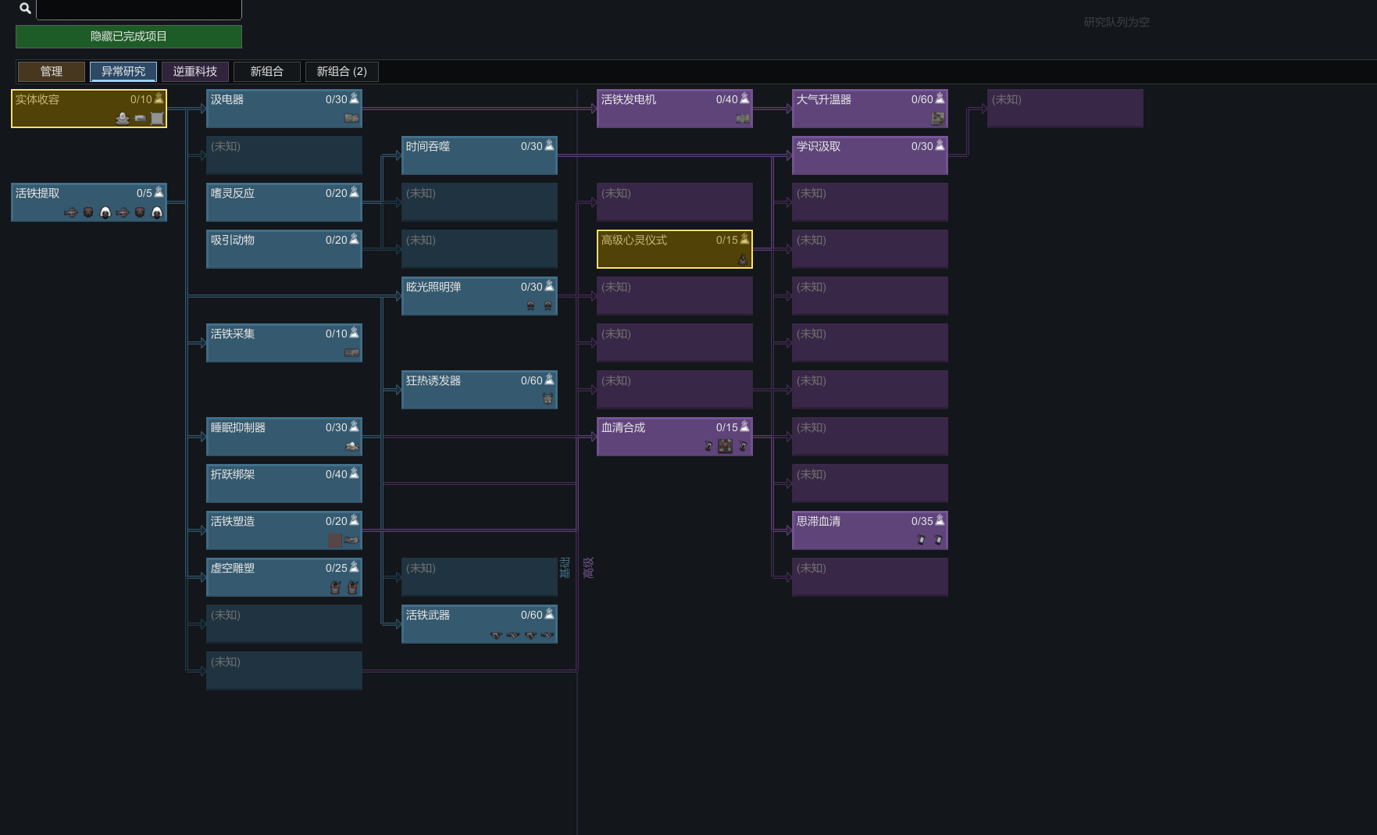Screen dimensions: 1377x835
Task: Click the 血清合成 research title
Action: click(623, 427)
